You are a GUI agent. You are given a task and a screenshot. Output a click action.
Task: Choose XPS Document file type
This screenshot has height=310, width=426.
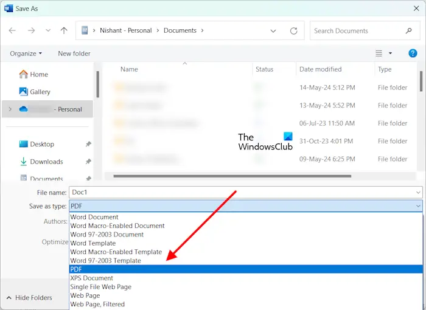coord(246,278)
